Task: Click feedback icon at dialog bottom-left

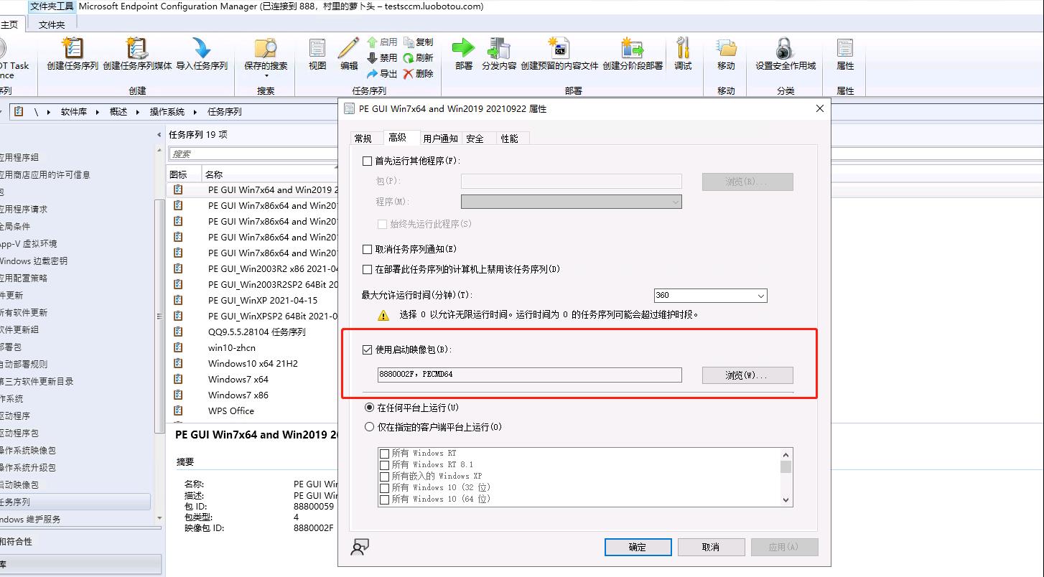Action: 360,547
